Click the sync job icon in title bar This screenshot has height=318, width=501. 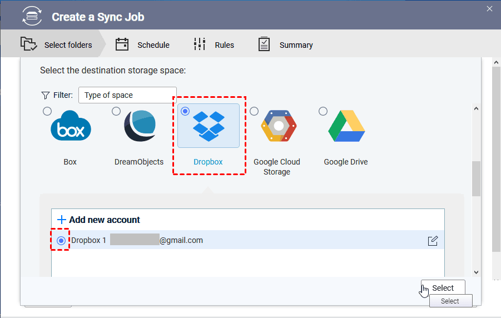[x=32, y=16]
